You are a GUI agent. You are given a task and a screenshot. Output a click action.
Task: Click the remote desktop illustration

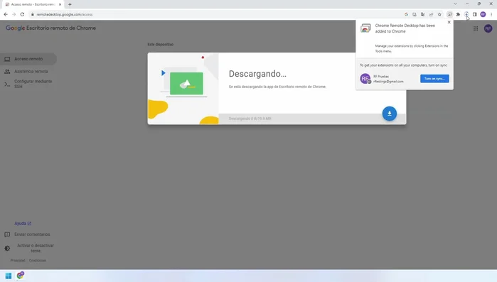coord(183,89)
